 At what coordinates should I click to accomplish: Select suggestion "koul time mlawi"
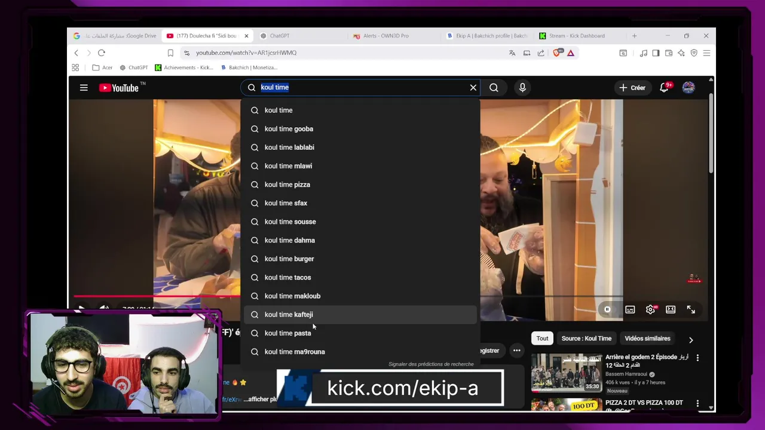(360, 166)
